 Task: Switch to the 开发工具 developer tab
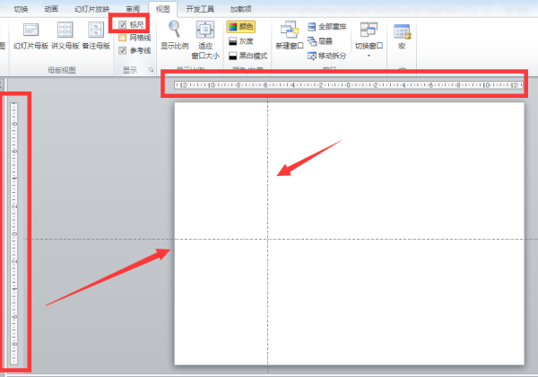(x=200, y=9)
